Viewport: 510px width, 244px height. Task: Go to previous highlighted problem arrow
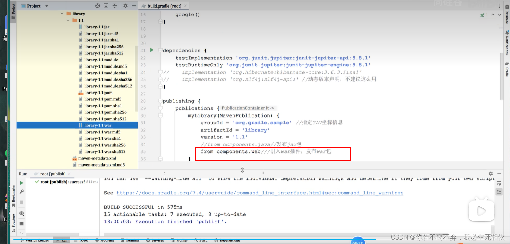point(493,15)
